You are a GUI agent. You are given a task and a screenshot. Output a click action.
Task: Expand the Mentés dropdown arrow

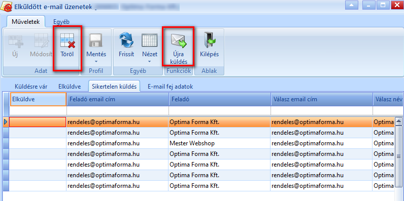(x=96, y=62)
